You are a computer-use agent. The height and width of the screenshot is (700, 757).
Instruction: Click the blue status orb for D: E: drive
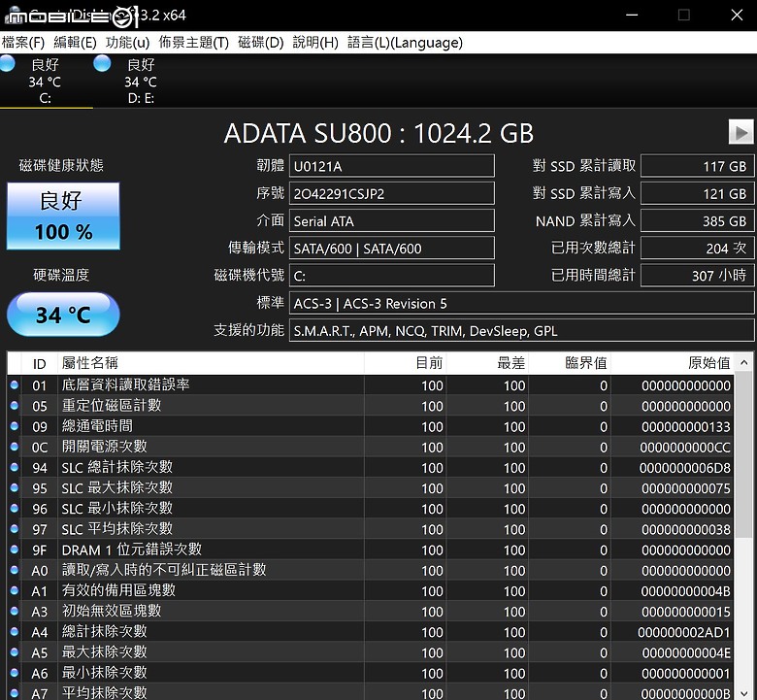click(102, 63)
